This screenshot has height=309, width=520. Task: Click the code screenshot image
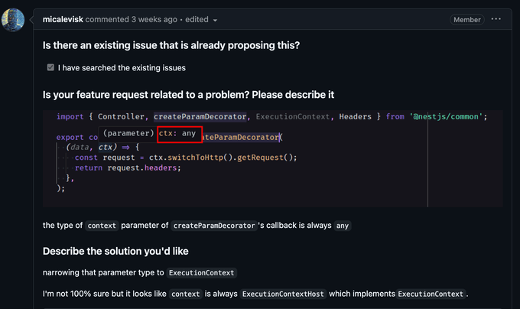(272, 158)
